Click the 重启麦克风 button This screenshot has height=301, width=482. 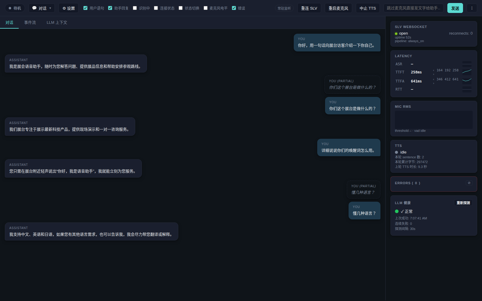coord(338,8)
